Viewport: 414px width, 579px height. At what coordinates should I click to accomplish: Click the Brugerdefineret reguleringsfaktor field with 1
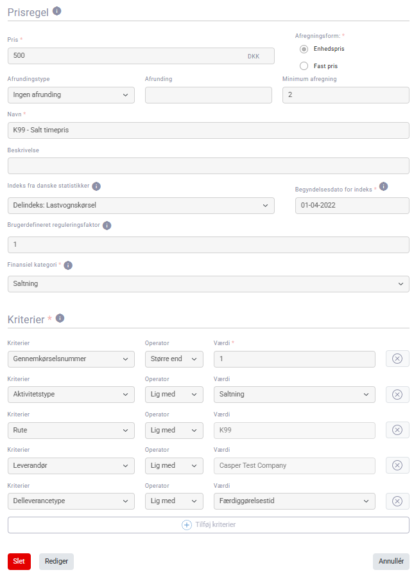pyautogui.click(x=209, y=244)
